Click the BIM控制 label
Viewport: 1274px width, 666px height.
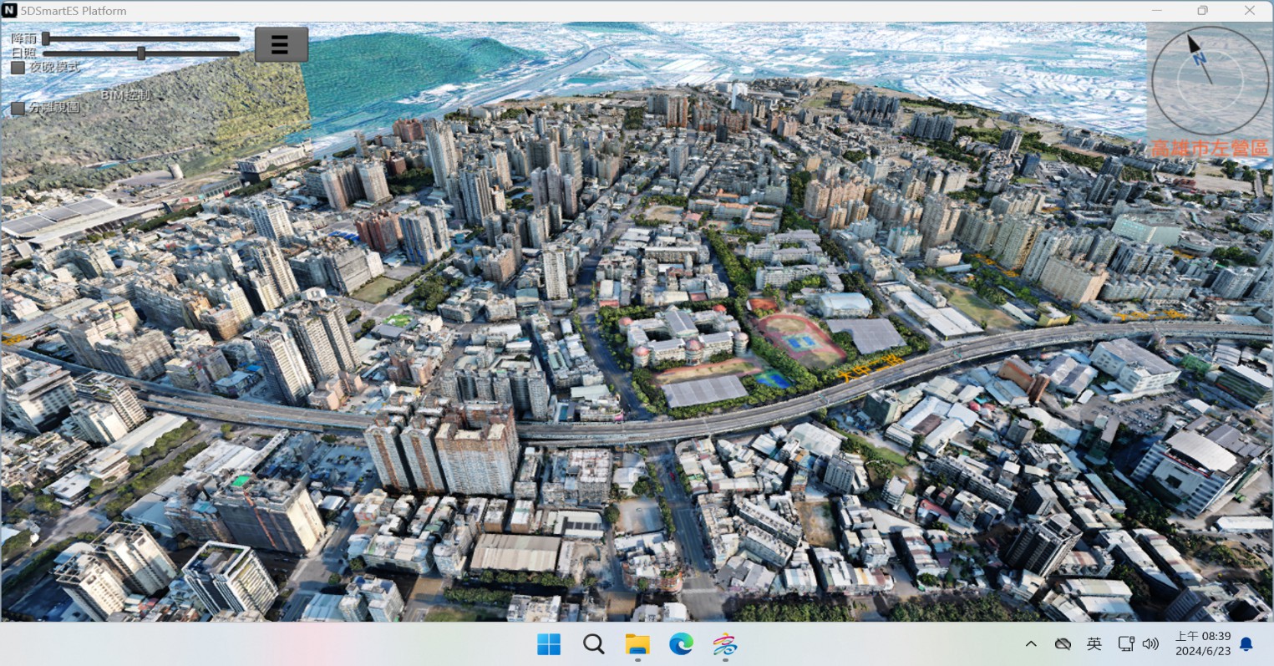click(x=125, y=95)
